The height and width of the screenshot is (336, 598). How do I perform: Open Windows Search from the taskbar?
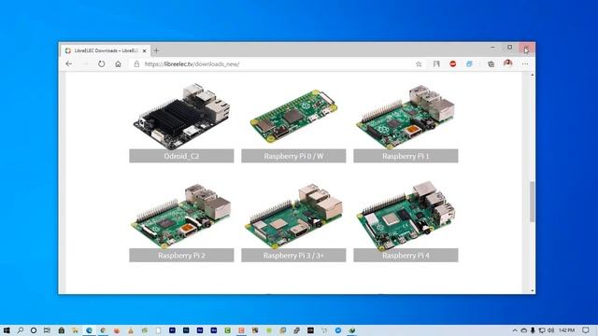[x=20, y=330]
